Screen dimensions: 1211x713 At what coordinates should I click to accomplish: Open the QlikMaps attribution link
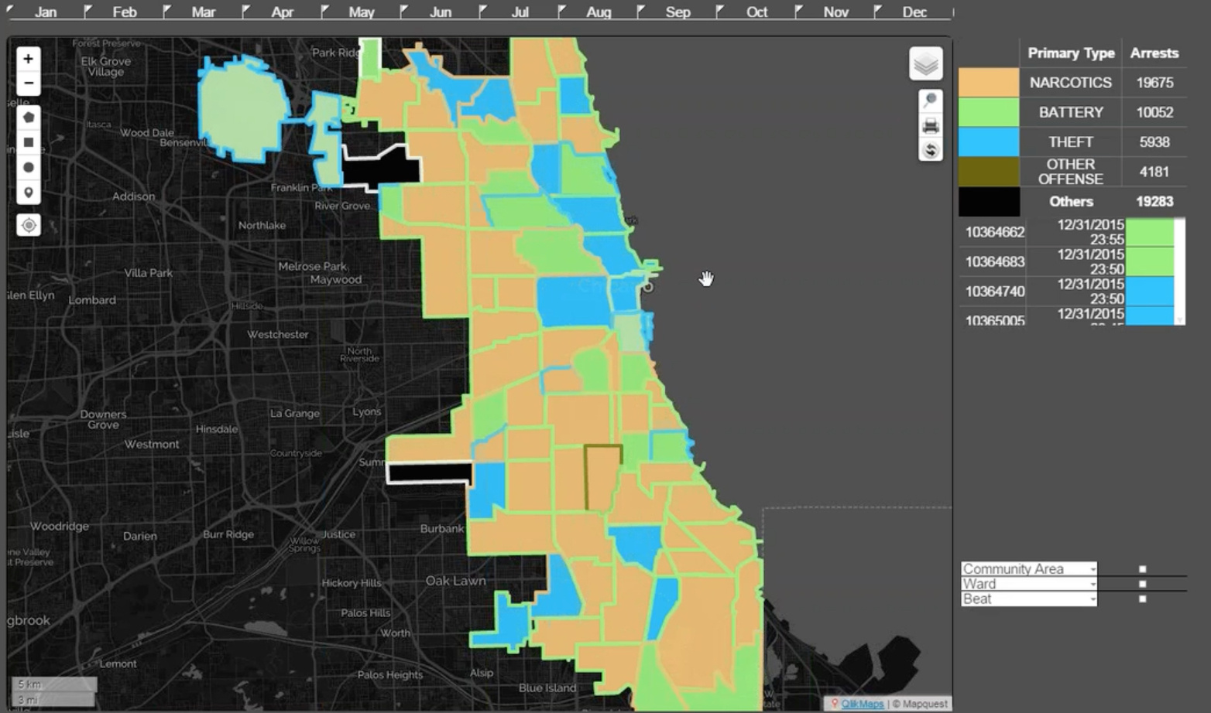(862, 704)
